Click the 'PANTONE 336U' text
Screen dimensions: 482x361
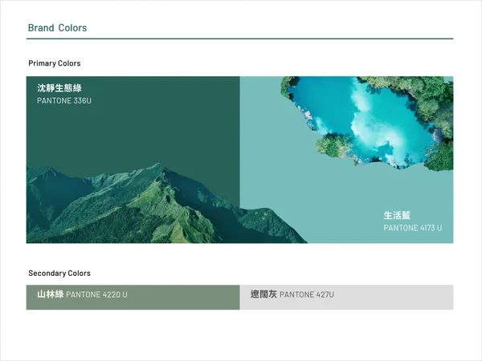(x=64, y=101)
